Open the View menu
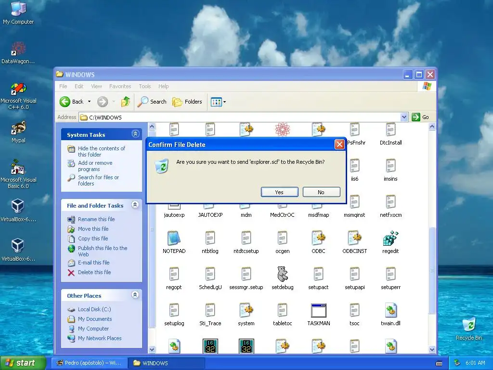 coord(96,86)
